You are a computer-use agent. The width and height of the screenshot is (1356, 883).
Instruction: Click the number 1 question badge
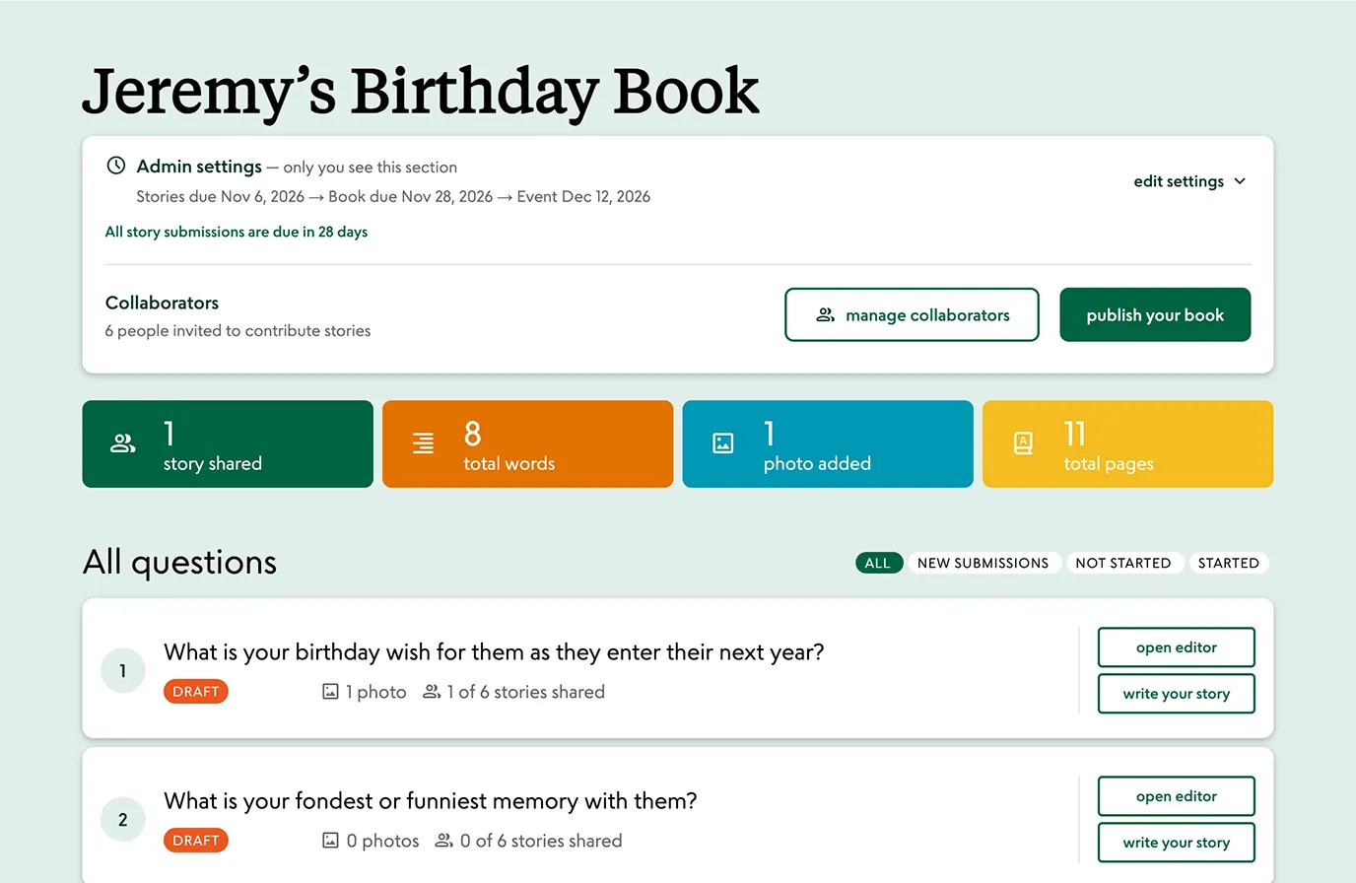click(x=123, y=671)
